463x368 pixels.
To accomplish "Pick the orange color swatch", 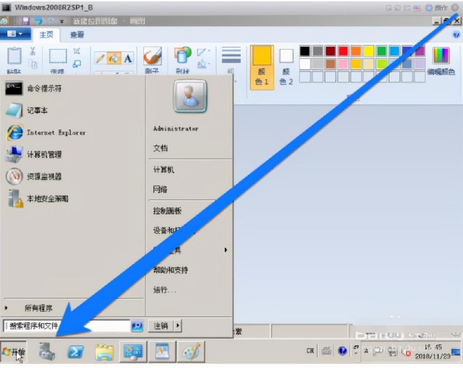I will click(x=356, y=51).
